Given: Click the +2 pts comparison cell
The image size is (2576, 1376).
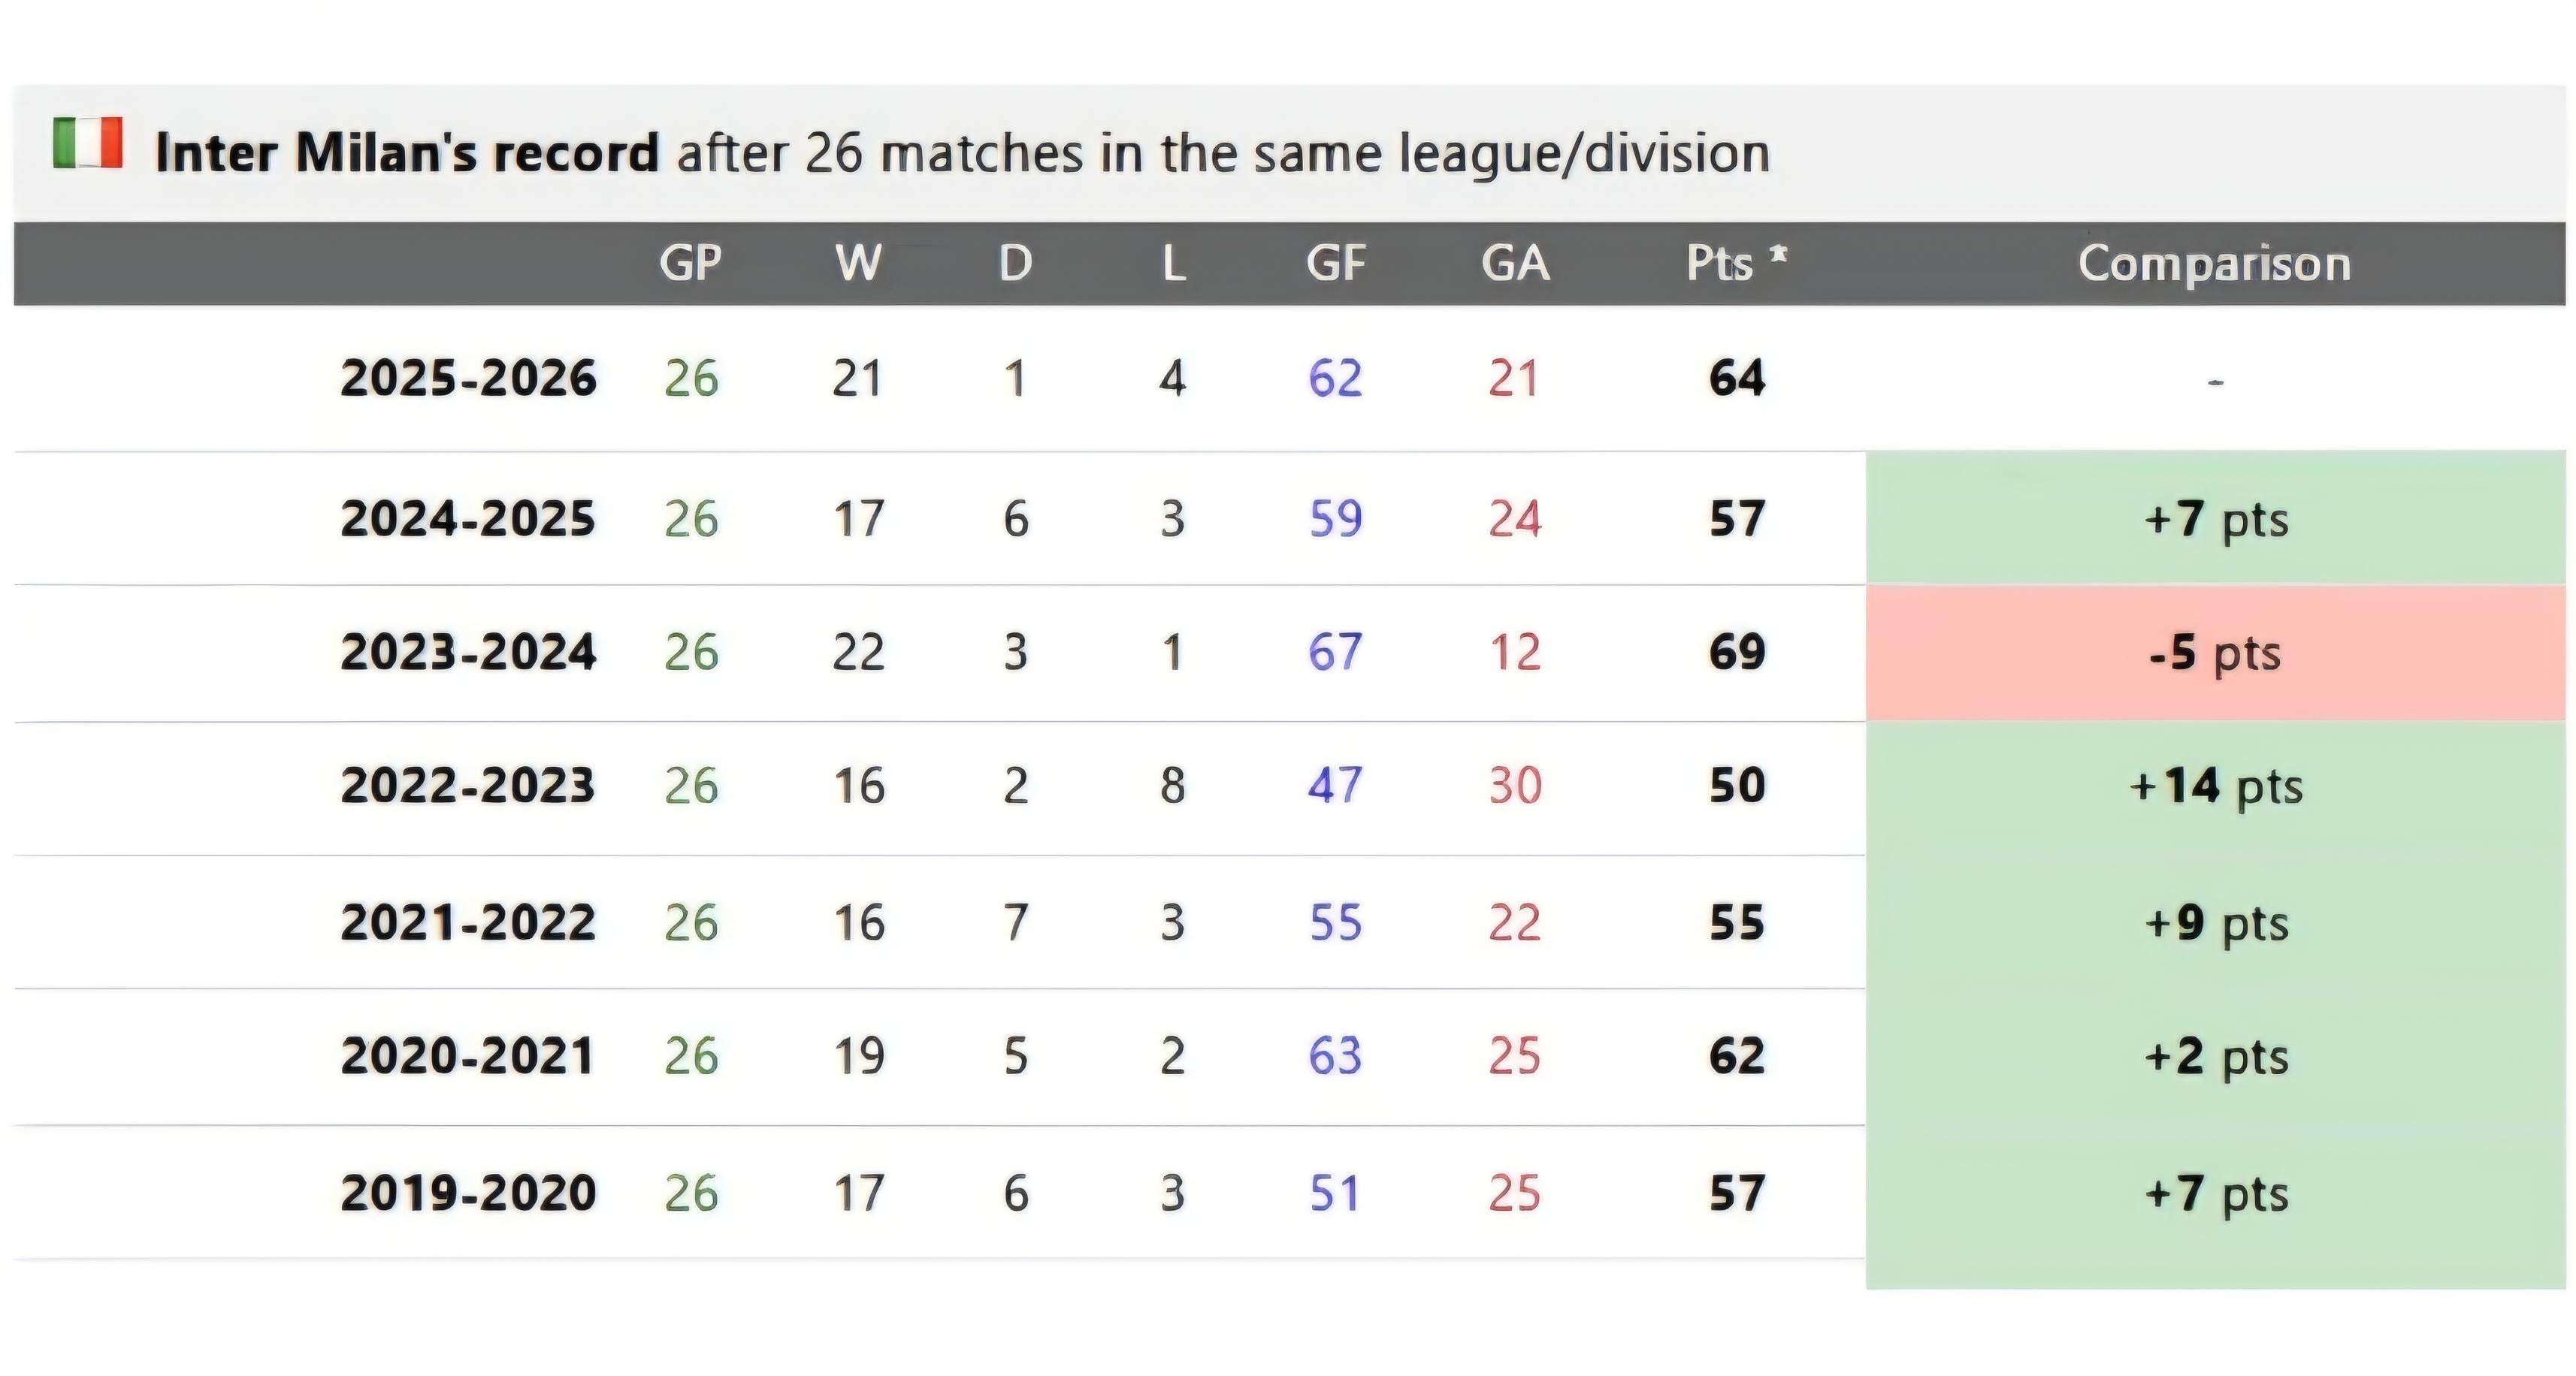Looking at the screenshot, I should (2214, 1058).
